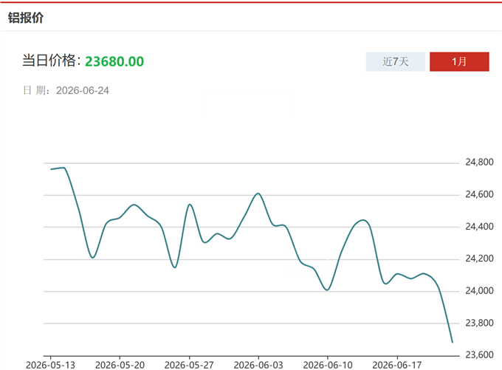Select the 1月 range tab
This screenshot has width=502, height=370.
(x=459, y=61)
